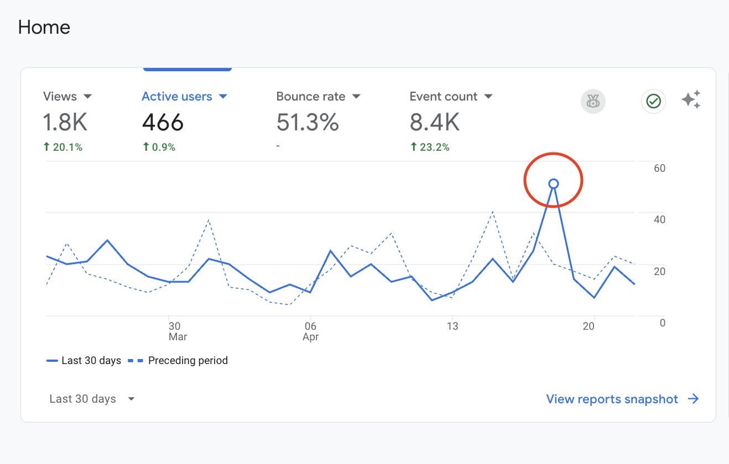Expand the Views metric dropdown arrow
Screen dimensions: 729x464
[87, 97]
